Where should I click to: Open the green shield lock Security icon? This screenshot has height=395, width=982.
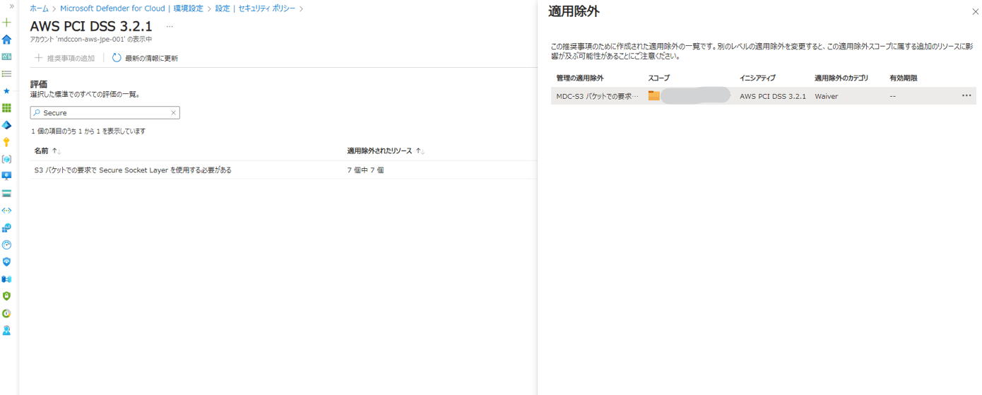pos(6,296)
